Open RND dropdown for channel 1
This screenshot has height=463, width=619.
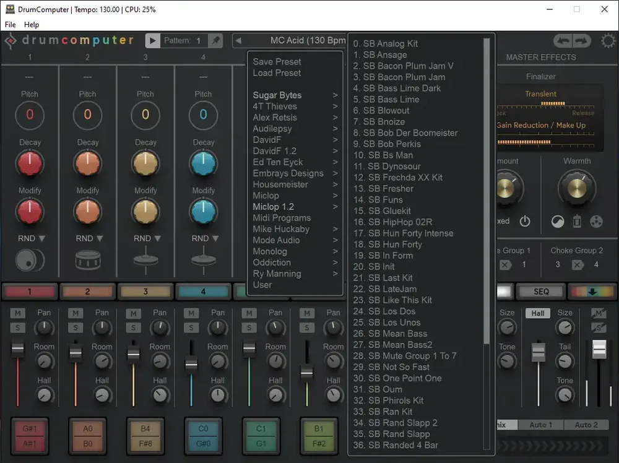tap(32, 238)
